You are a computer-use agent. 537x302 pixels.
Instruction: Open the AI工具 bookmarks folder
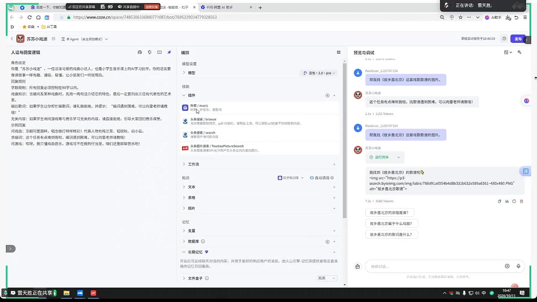pyautogui.click(x=50, y=27)
